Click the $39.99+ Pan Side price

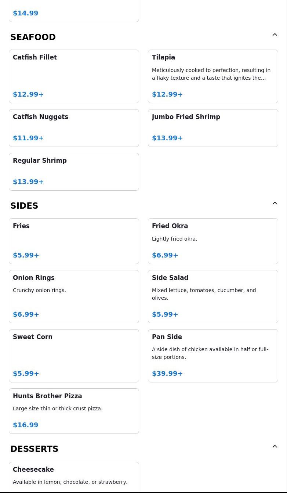(167, 374)
